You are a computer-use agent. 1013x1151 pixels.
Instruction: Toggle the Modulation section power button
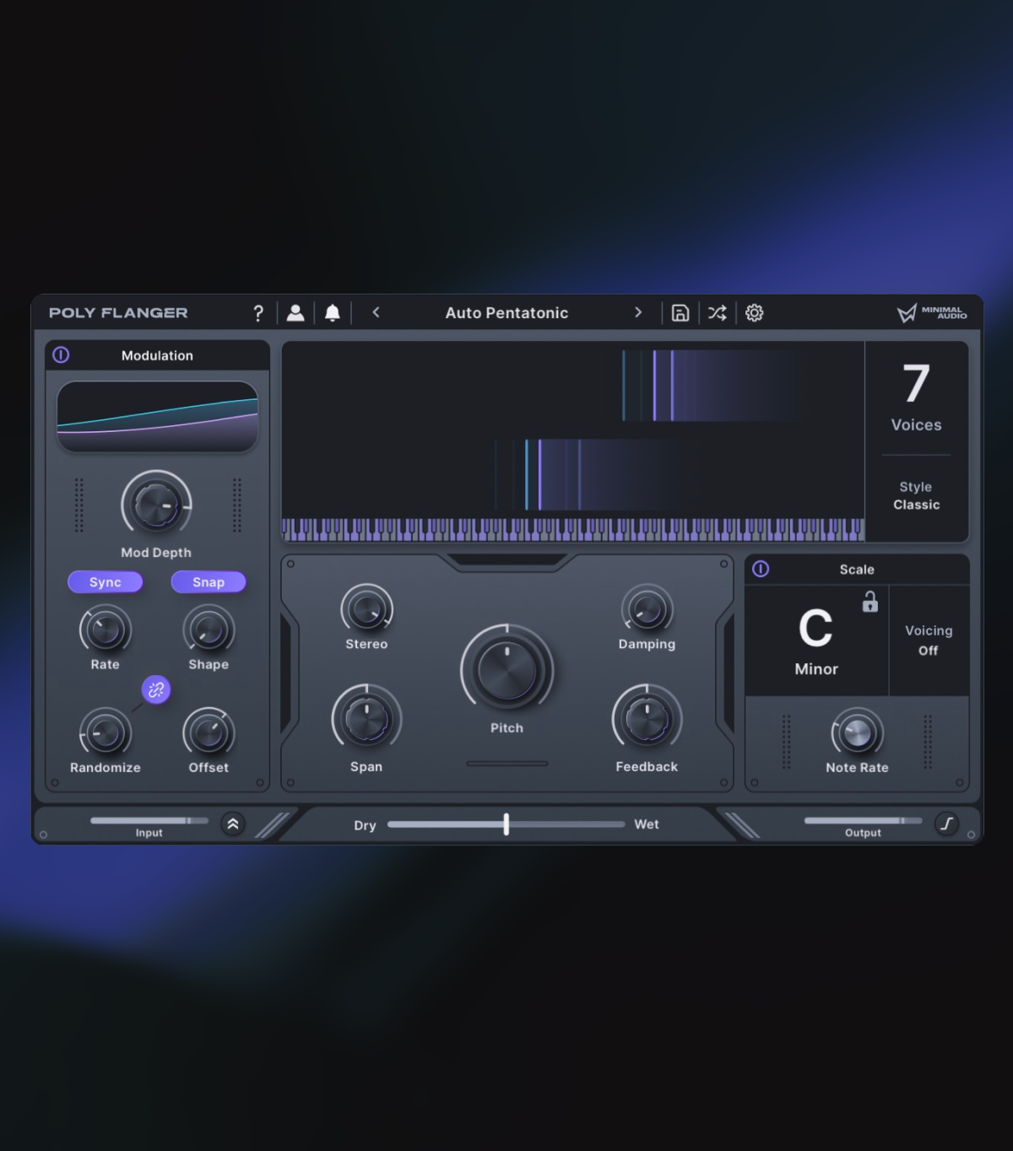(x=62, y=355)
